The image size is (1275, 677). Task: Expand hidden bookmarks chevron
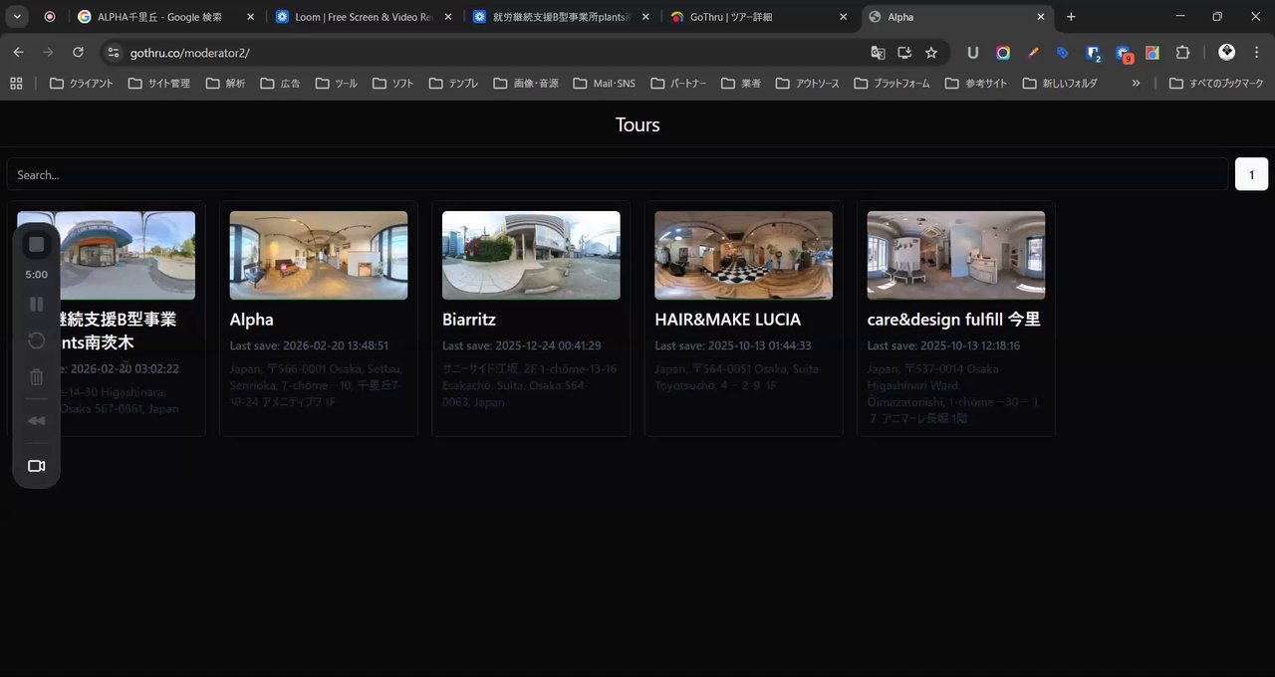[1136, 84]
